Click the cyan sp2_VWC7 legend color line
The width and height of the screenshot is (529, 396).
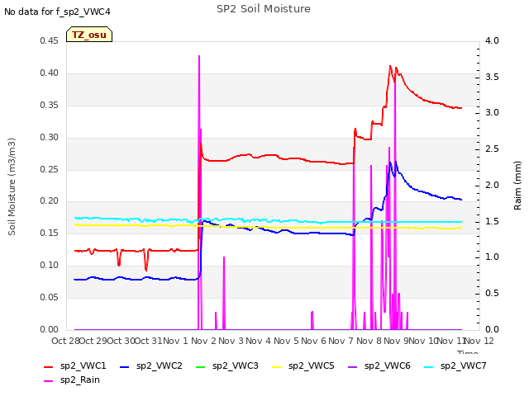(428, 366)
